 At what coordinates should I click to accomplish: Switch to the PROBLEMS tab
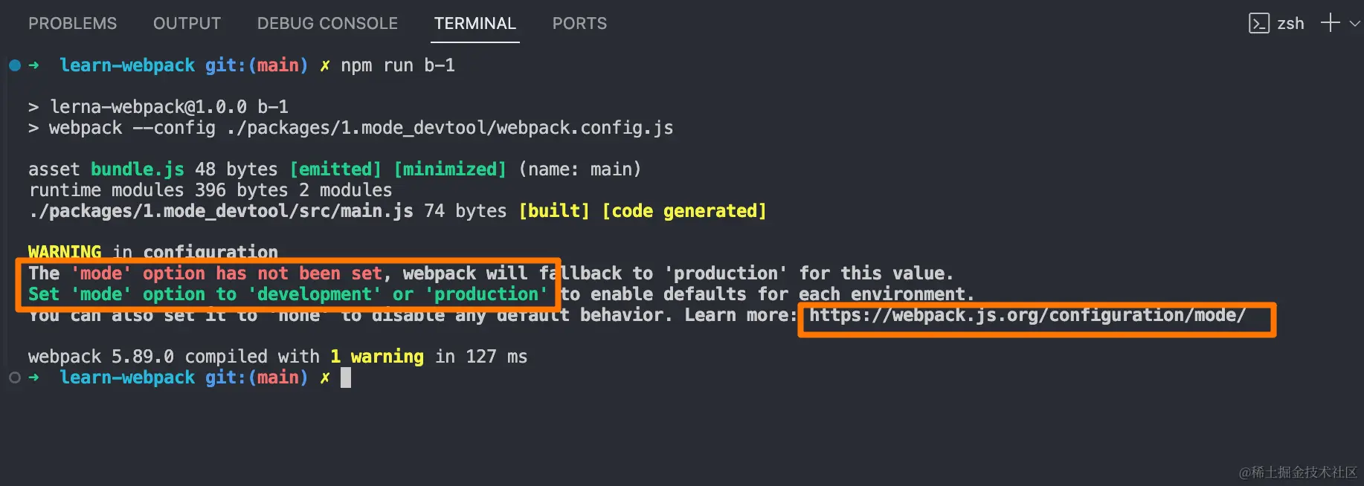tap(72, 24)
